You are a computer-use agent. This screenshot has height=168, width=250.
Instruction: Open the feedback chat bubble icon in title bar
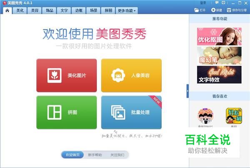217,3
